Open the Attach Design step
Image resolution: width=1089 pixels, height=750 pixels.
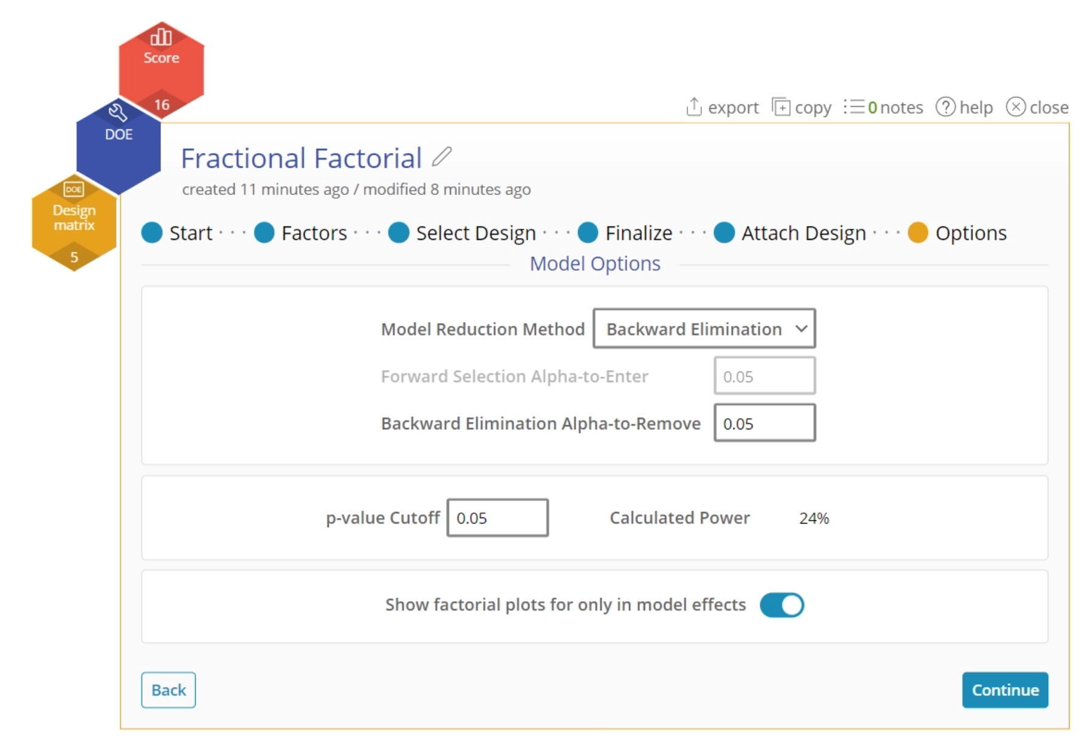(790, 233)
